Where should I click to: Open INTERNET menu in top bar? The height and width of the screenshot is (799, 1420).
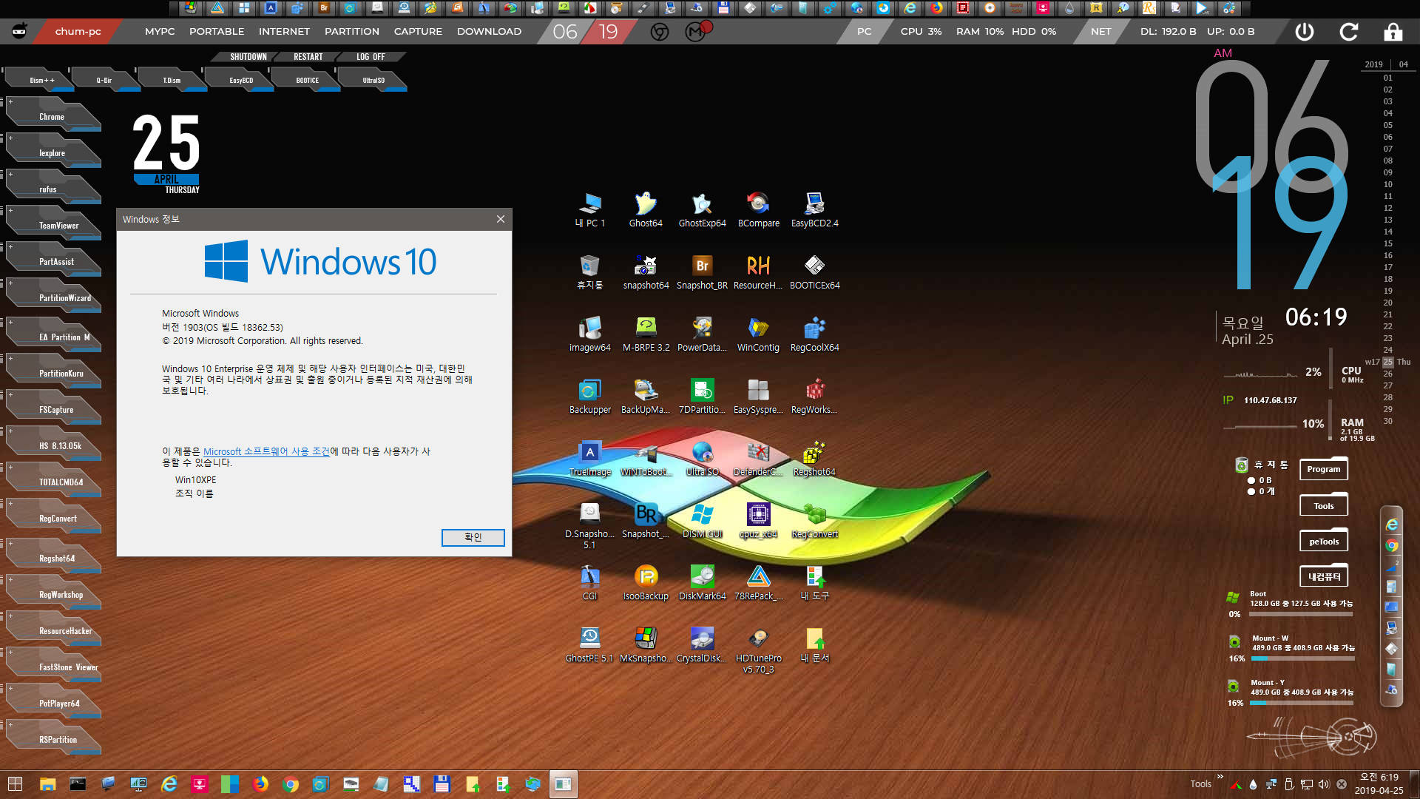(284, 32)
